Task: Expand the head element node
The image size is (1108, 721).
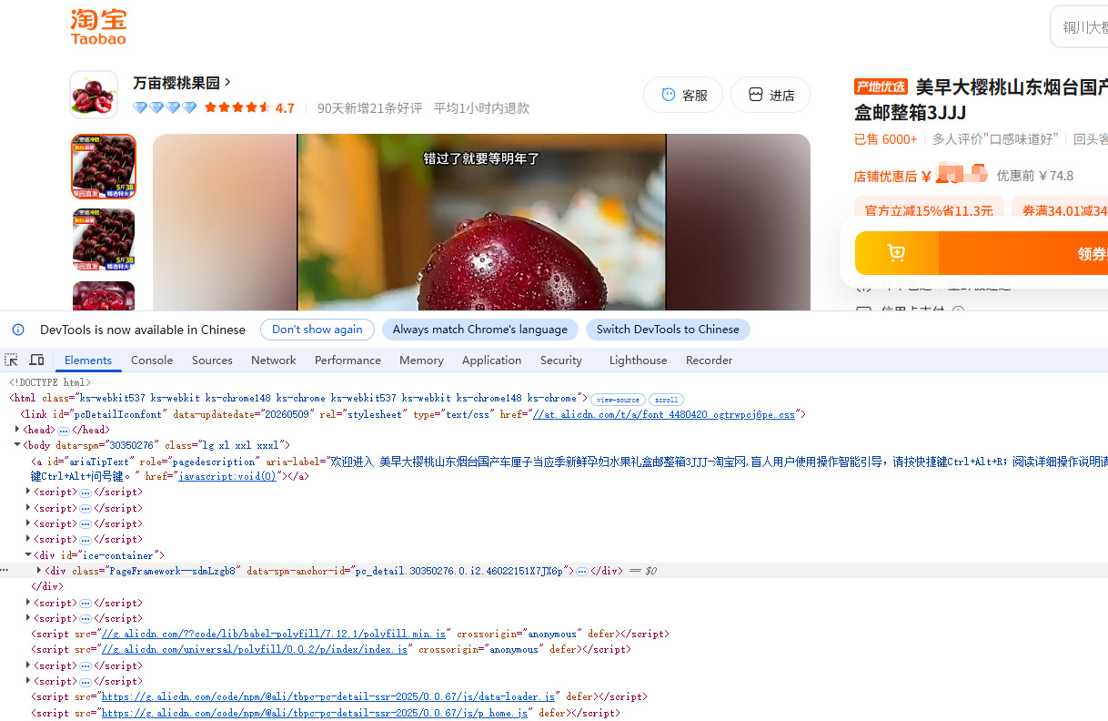Action: tap(17, 429)
